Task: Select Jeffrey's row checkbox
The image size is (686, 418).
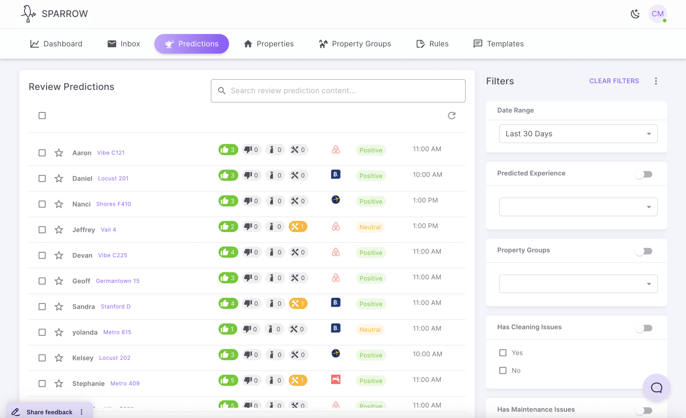Action: tap(42, 230)
